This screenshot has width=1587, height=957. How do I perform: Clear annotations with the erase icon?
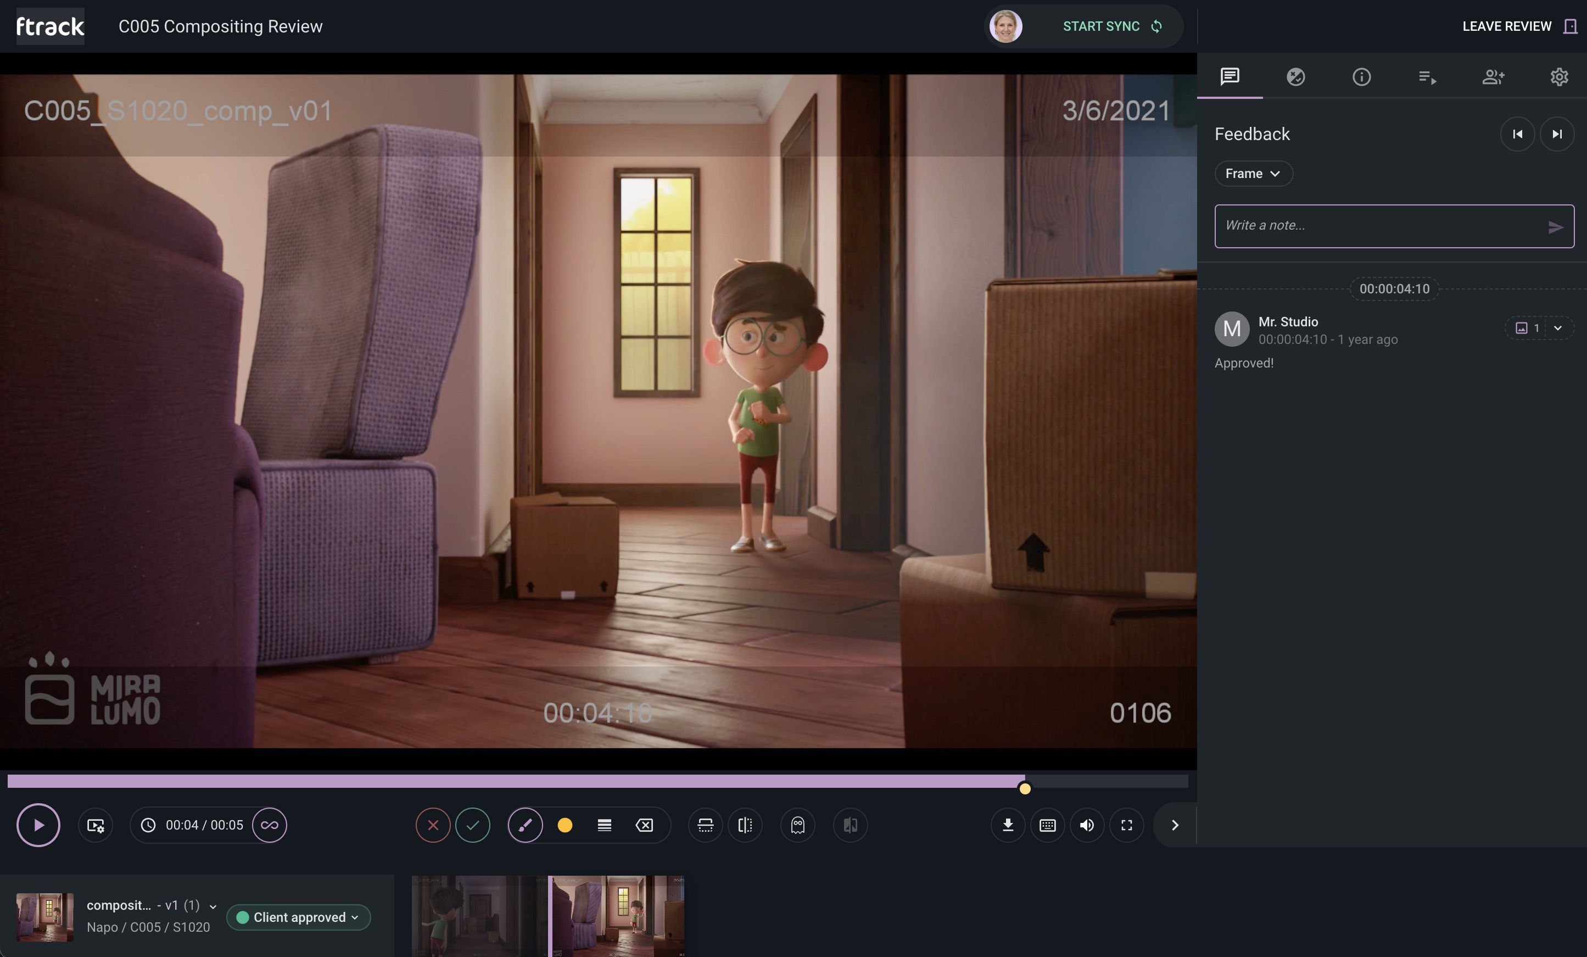[644, 825]
